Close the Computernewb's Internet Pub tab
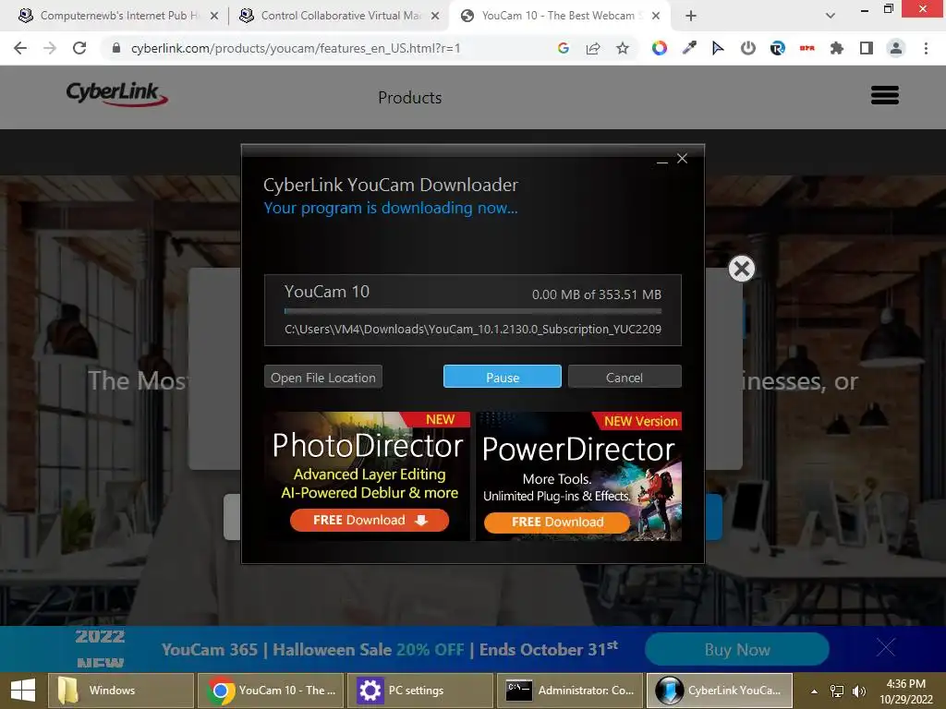946x709 pixels. 214,16
